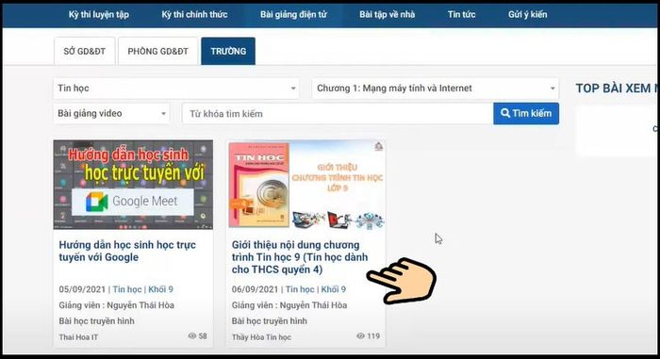This screenshot has width=660, height=359.
Task: Click the eye view icon showing 119
Action: click(x=361, y=335)
